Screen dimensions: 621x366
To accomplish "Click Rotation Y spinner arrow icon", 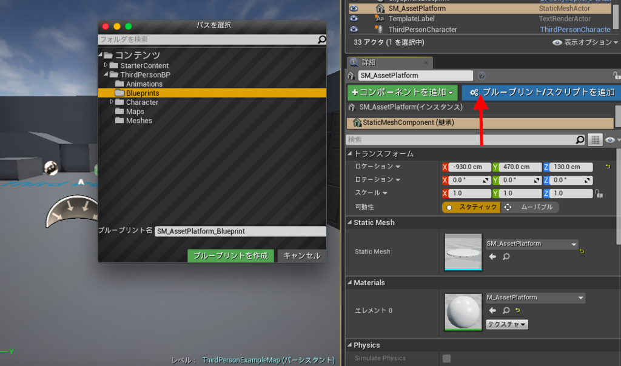I will point(537,181).
